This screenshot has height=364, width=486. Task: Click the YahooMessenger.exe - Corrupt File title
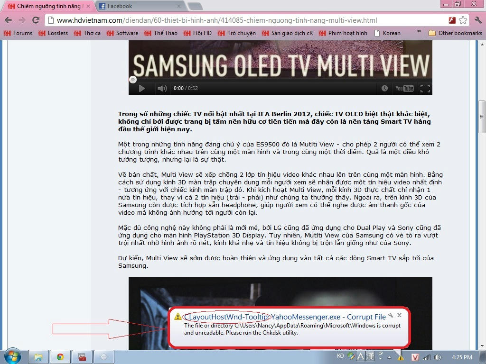click(x=328, y=317)
